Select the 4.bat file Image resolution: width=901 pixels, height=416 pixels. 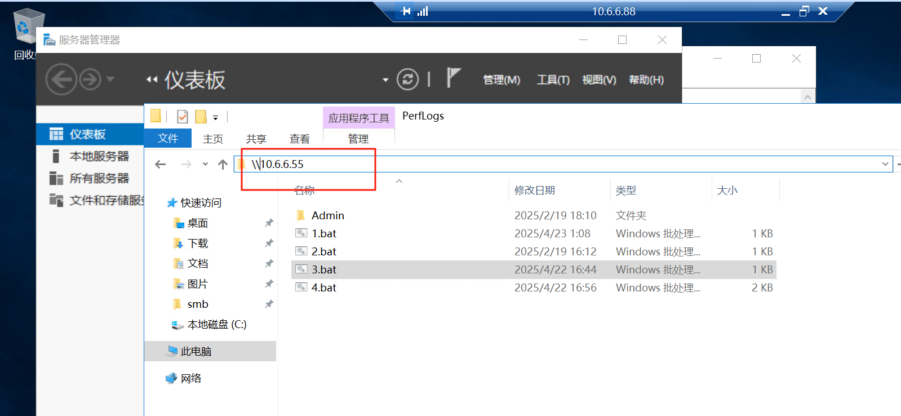pos(534,287)
